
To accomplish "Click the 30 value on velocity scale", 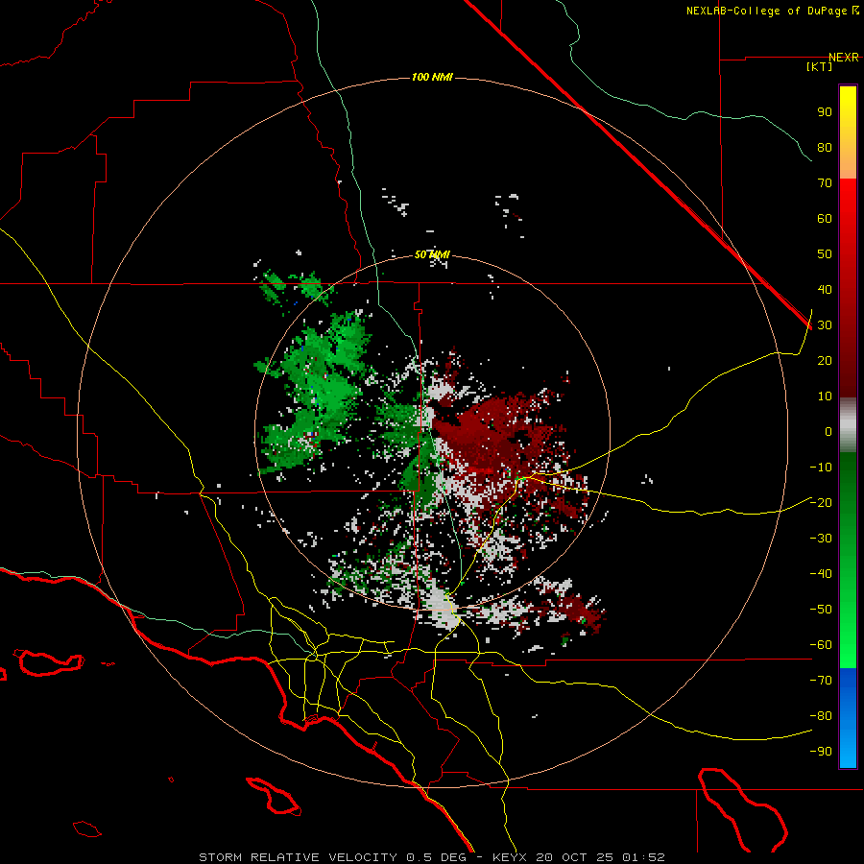I will coord(825,325).
